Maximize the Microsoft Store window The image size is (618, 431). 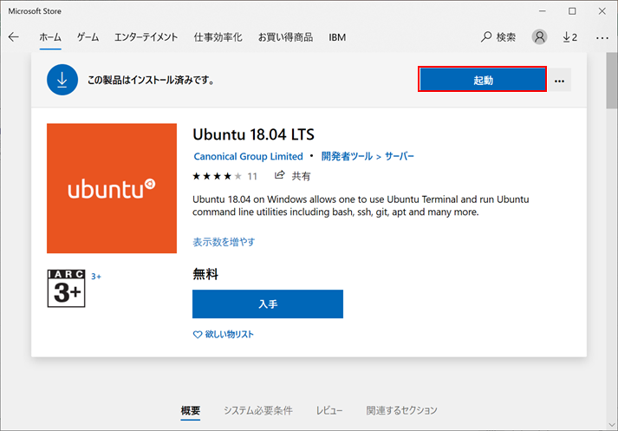[572, 11]
